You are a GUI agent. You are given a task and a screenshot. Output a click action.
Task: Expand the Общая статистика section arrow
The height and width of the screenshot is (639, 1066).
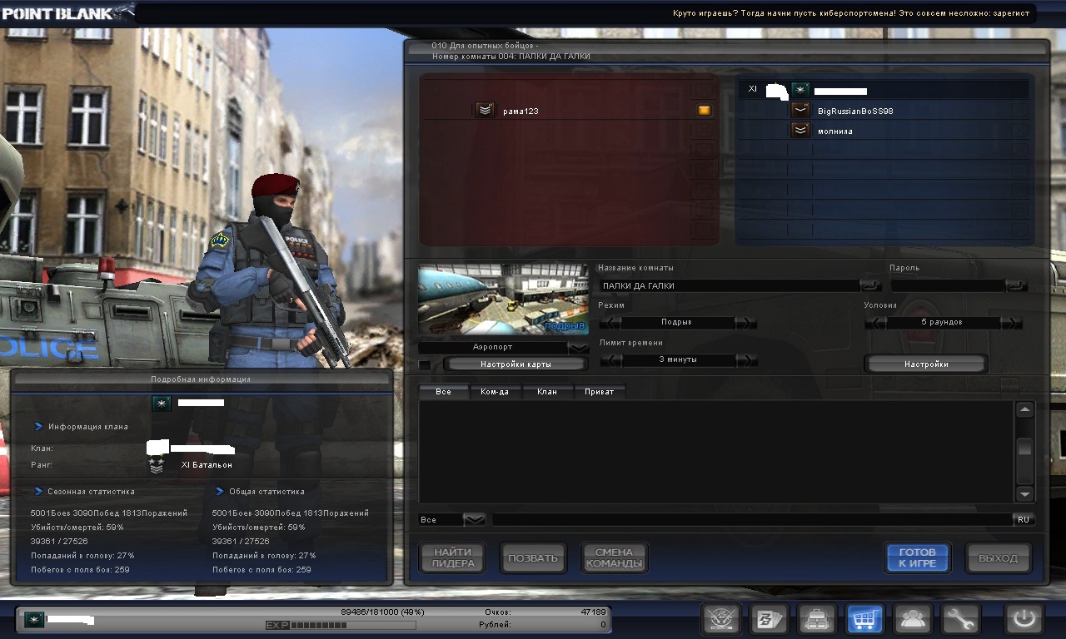coord(221,491)
